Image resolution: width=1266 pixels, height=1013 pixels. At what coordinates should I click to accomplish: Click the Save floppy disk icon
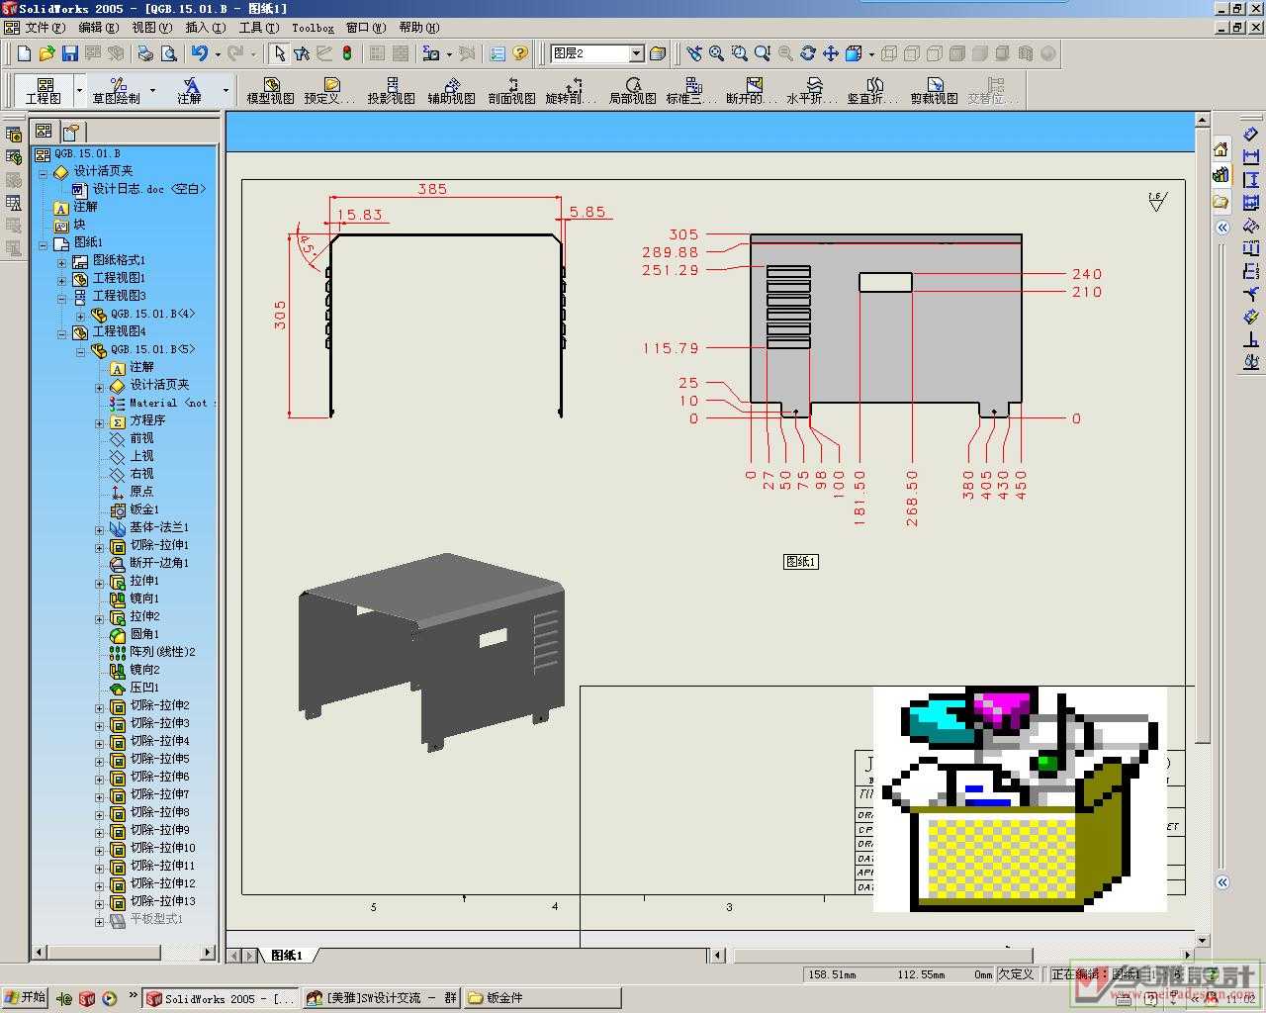69,53
